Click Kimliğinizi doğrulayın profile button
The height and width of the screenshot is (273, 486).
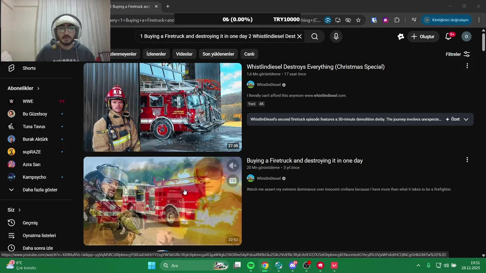click(447, 20)
